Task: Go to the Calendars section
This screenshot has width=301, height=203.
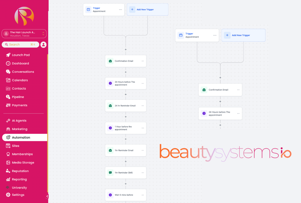Action: click(20, 80)
